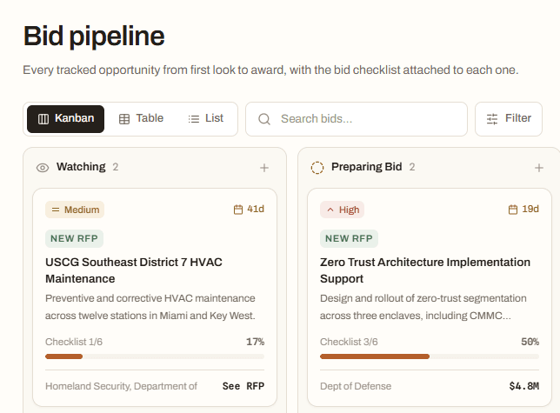Click the dashed circle Preparing Bid icon
This screenshot has height=413, width=560.
pos(317,168)
